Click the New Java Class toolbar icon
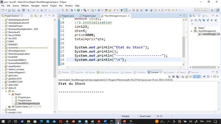 (99, 10)
